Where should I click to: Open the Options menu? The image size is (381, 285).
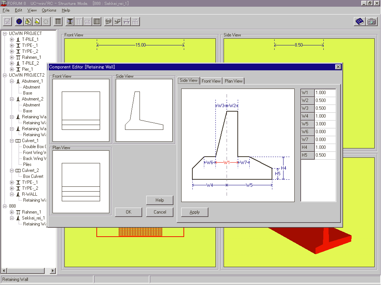[x=49, y=10]
